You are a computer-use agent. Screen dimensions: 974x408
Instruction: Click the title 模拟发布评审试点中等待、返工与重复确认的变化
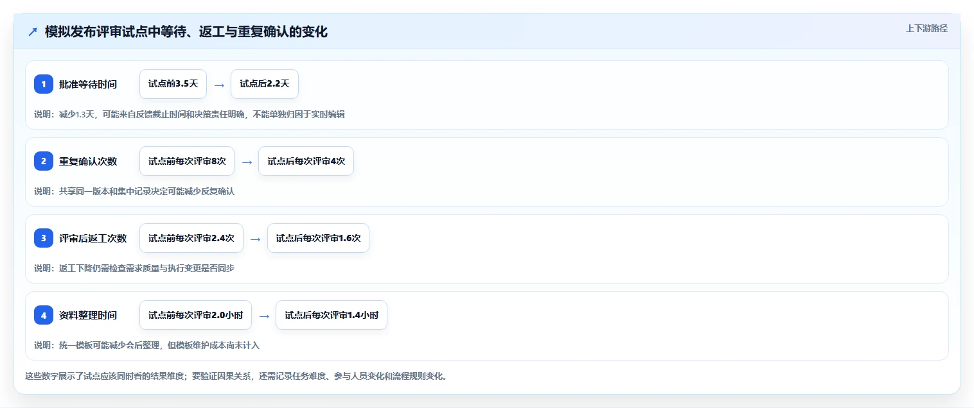pyautogui.click(x=186, y=31)
